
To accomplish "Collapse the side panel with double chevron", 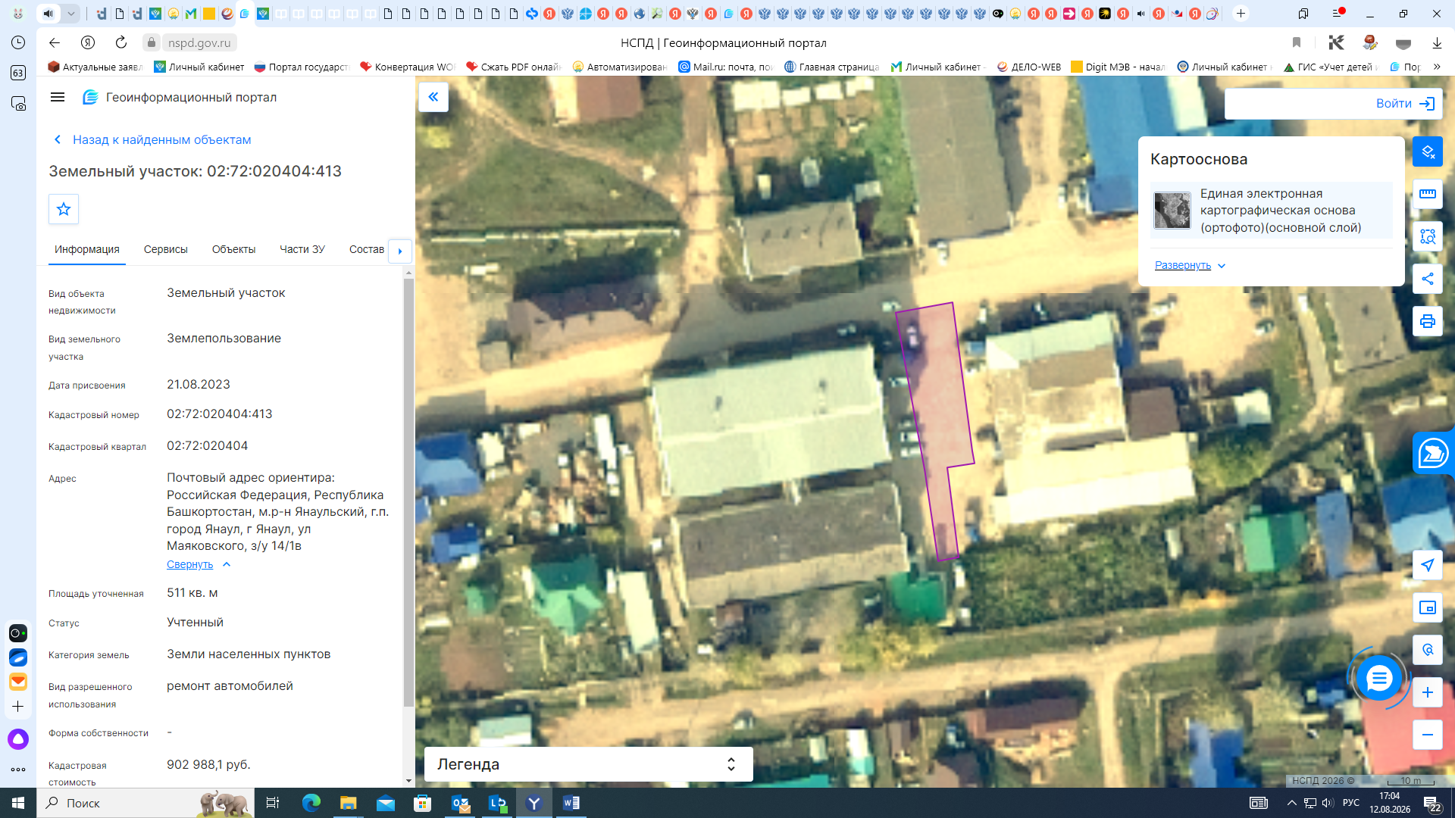I will [433, 97].
